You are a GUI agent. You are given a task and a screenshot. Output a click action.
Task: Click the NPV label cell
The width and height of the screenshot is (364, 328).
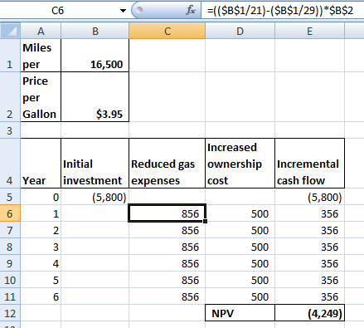coord(240,313)
